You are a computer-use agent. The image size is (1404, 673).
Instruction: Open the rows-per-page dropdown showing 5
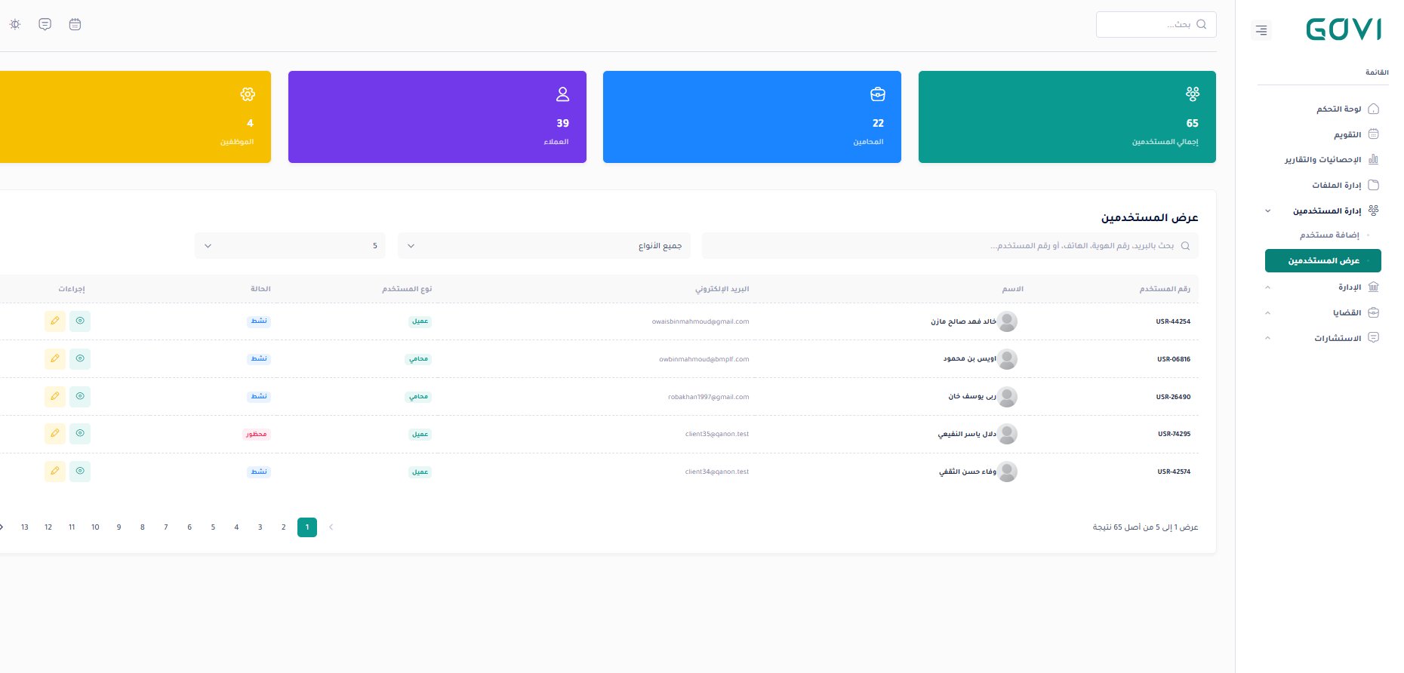[x=290, y=246]
